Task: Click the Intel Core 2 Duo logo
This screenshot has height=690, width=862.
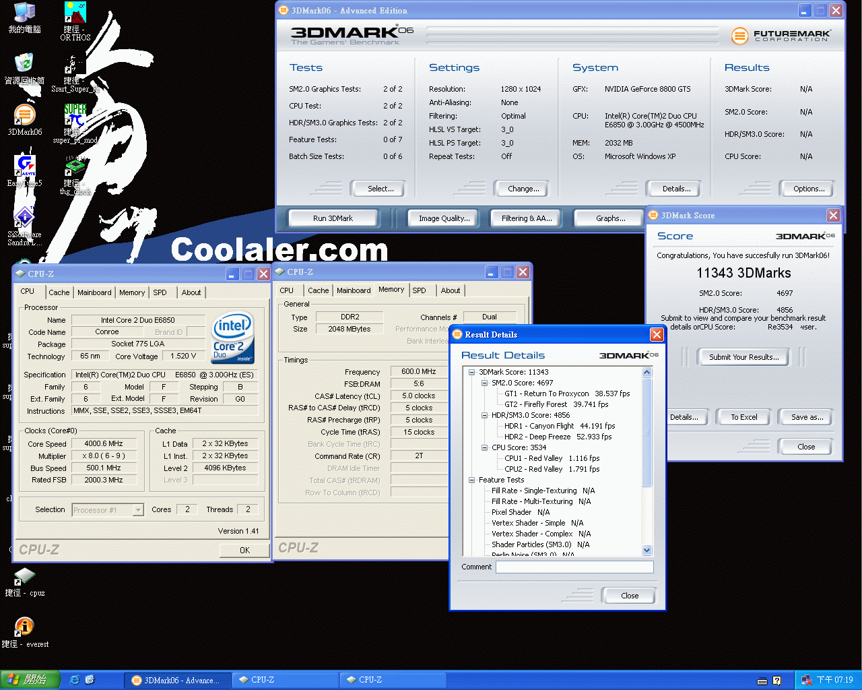Action: [x=233, y=337]
